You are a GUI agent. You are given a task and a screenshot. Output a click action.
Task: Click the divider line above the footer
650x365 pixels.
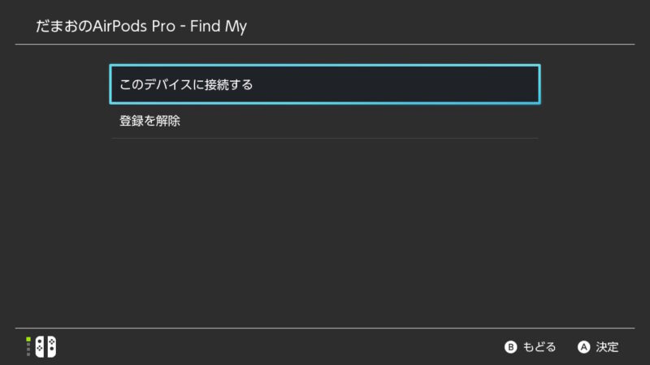tap(325, 328)
